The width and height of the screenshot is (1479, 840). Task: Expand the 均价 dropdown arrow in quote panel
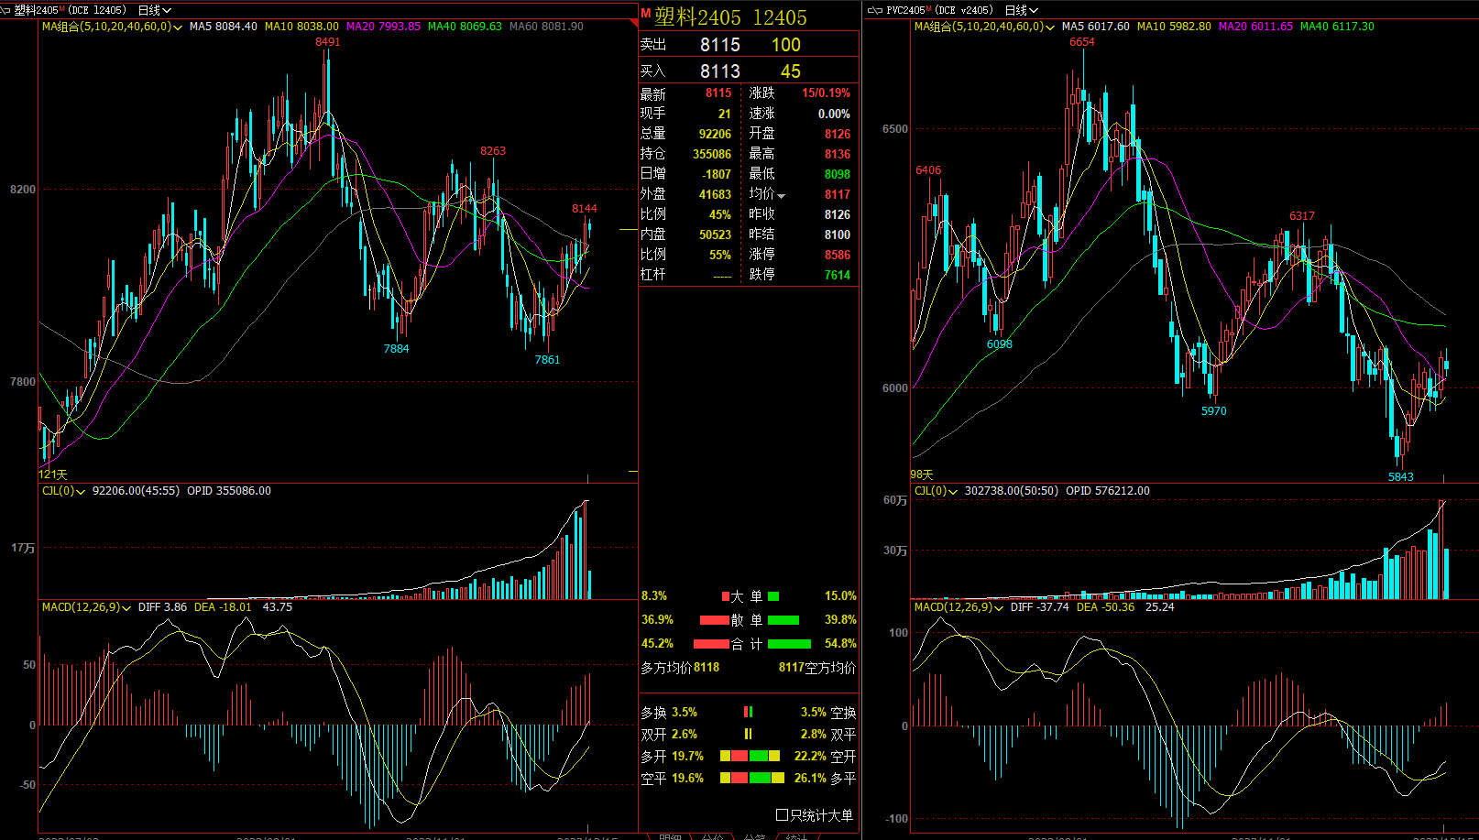point(781,195)
